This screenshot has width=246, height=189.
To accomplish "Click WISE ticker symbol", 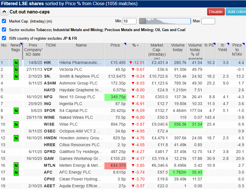I will (49, 124).
